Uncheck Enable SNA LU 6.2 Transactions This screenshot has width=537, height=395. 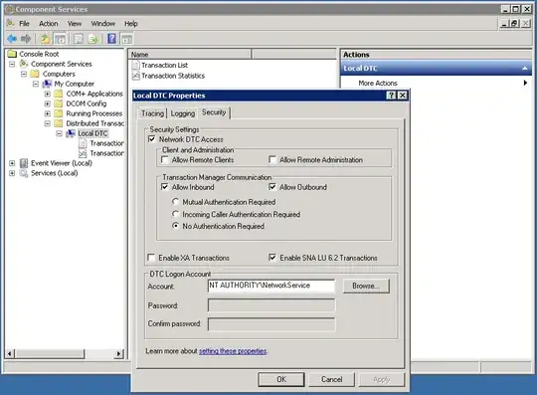click(272, 258)
